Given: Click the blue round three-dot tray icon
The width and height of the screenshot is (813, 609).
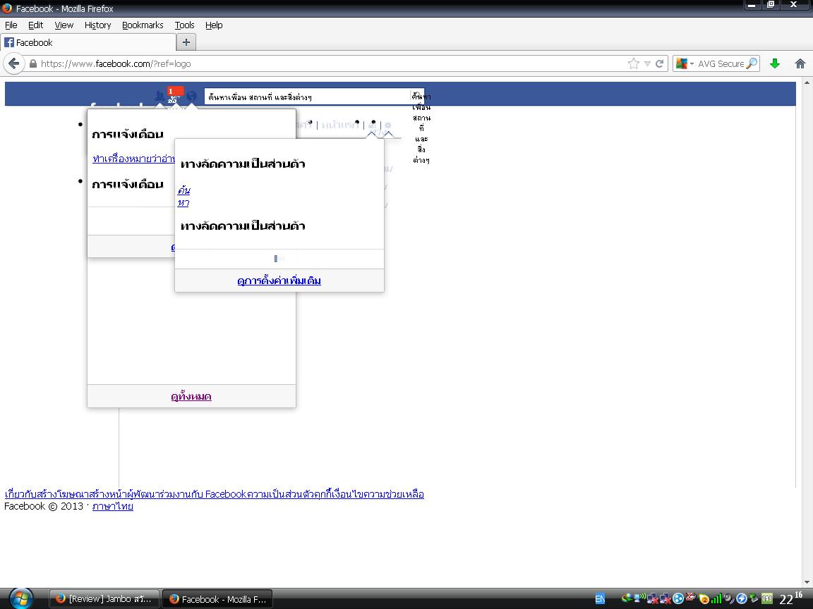Looking at the screenshot, I should pyautogui.click(x=678, y=598).
